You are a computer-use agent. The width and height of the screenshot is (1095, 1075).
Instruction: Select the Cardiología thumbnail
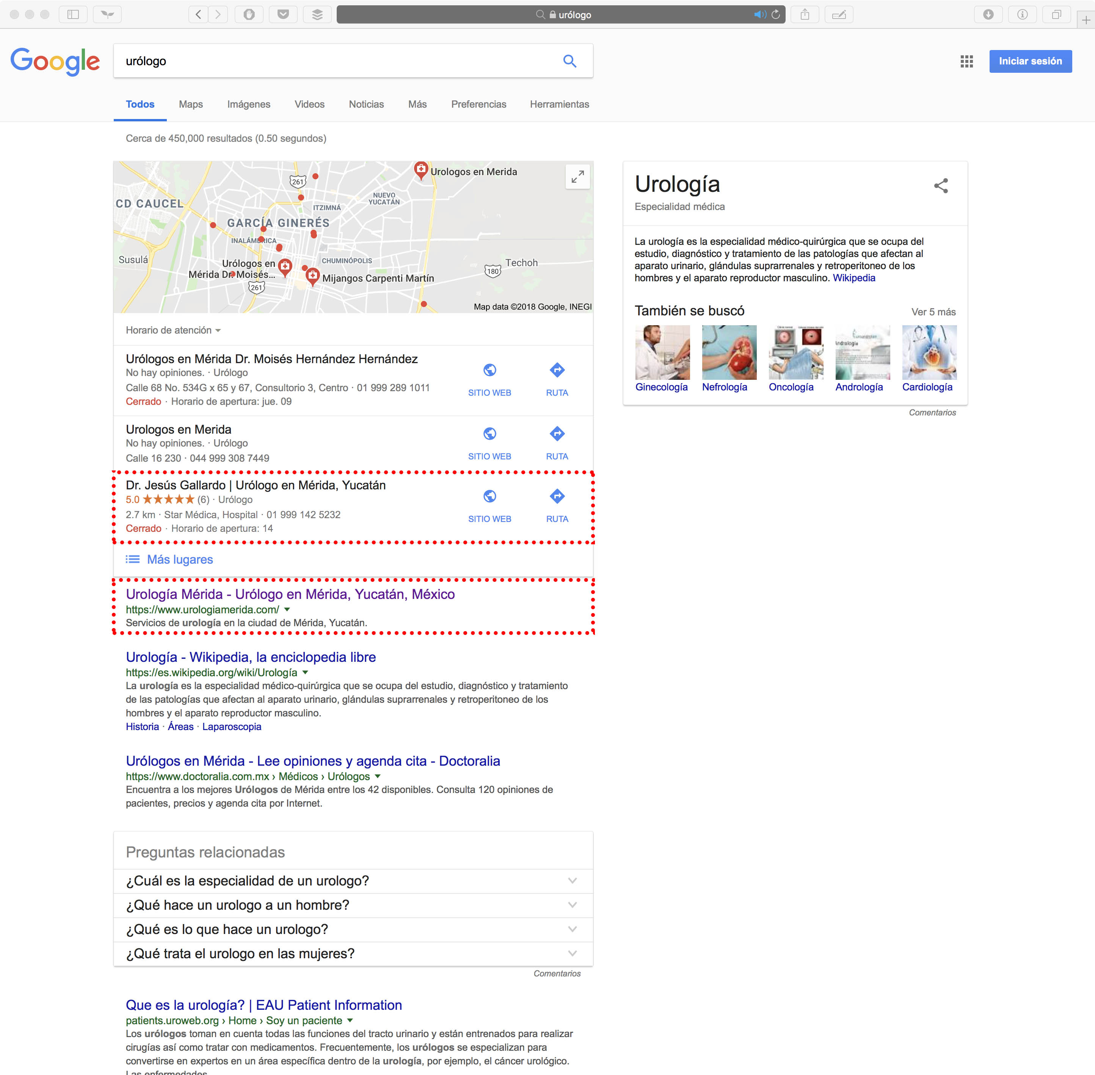click(929, 352)
